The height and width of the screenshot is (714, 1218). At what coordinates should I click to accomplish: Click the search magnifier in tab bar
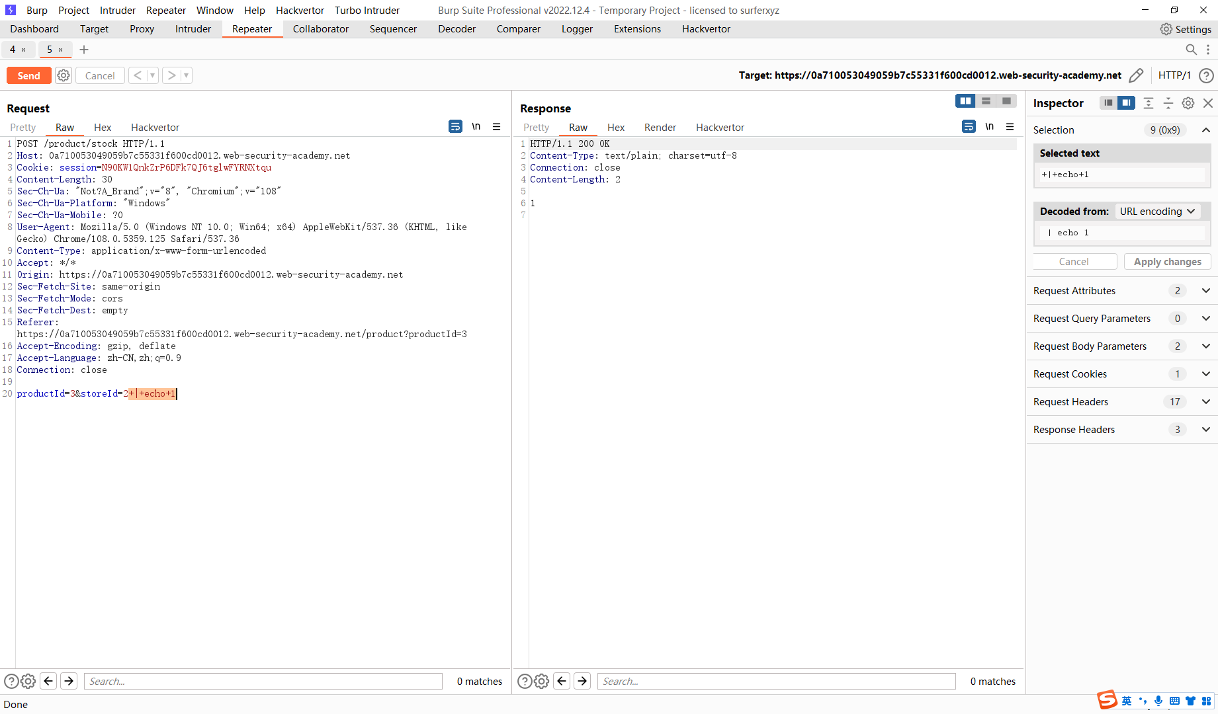pos(1191,50)
